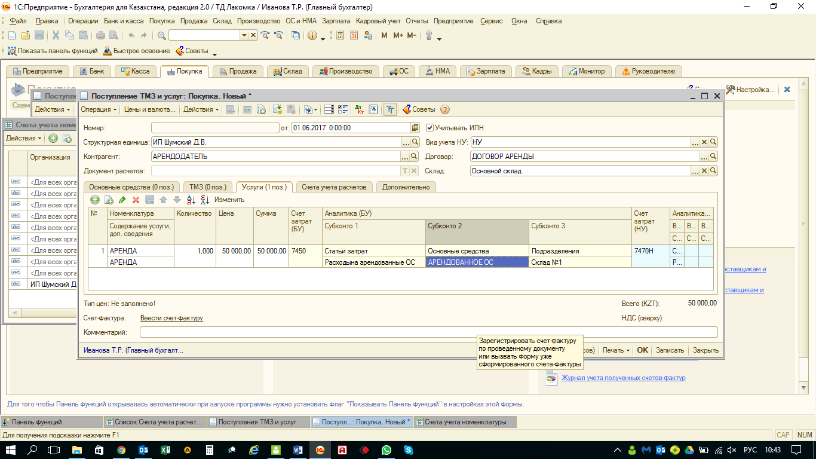
Task: Open Google Chrome from the Windows taskbar
Action: pyautogui.click(x=121, y=449)
